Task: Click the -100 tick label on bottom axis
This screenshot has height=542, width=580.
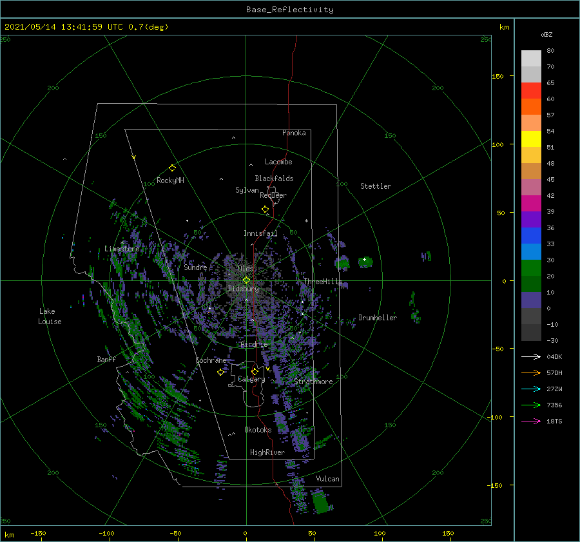Action: click(x=106, y=533)
